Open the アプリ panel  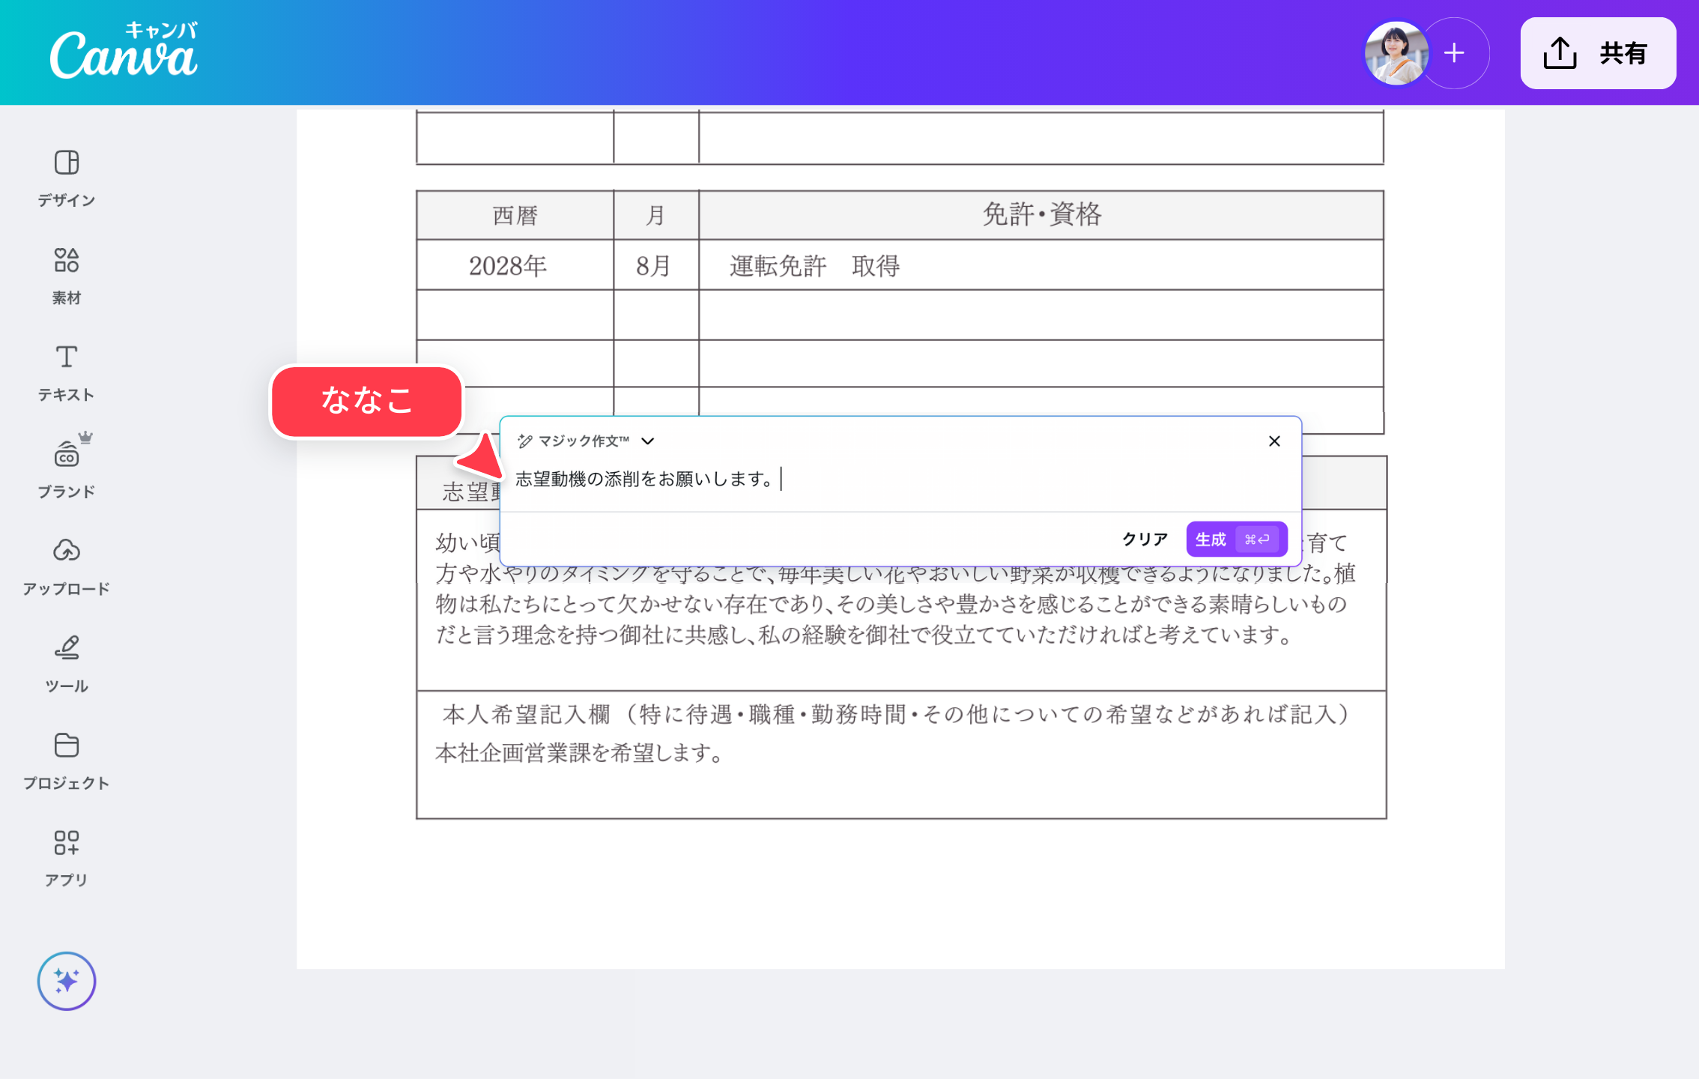pyautogui.click(x=67, y=859)
